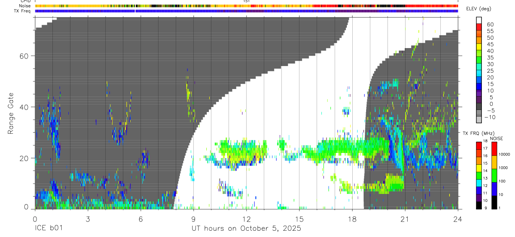515x237 pixels.
Task: Click the red top segment of NOISE colorbar
Action: point(494,148)
